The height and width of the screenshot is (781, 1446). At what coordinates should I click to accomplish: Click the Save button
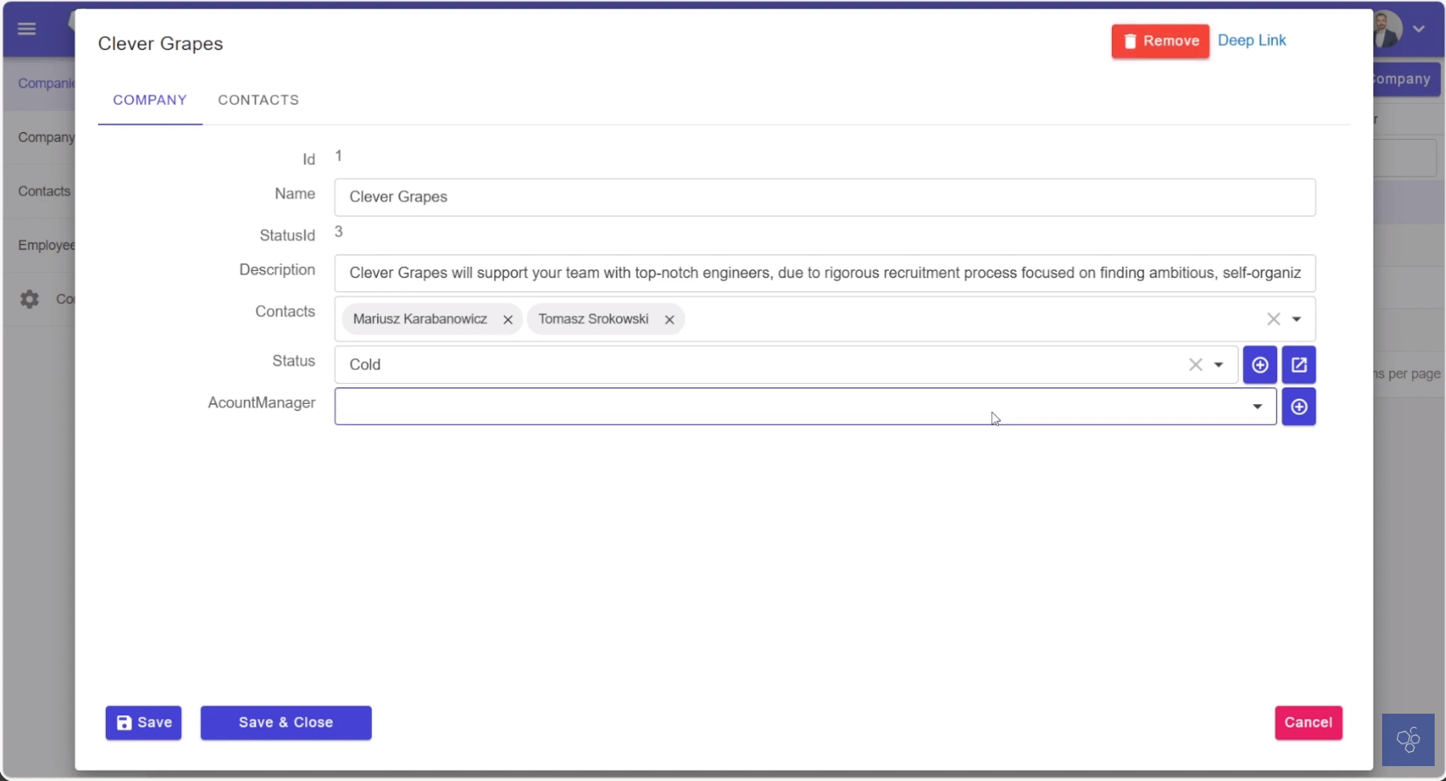(x=143, y=722)
